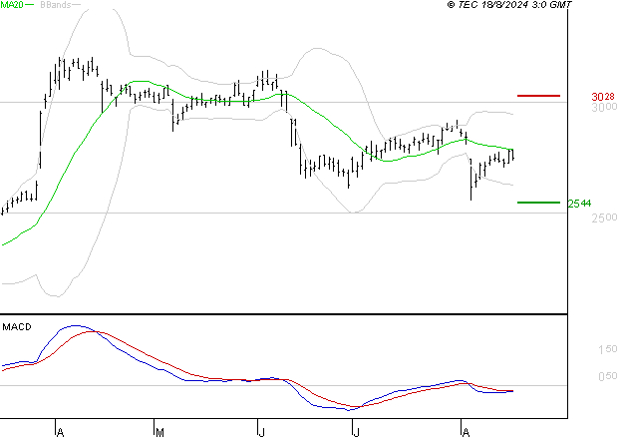Click the BBands legend label
The height and width of the screenshot is (439, 625).
(56, 5)
